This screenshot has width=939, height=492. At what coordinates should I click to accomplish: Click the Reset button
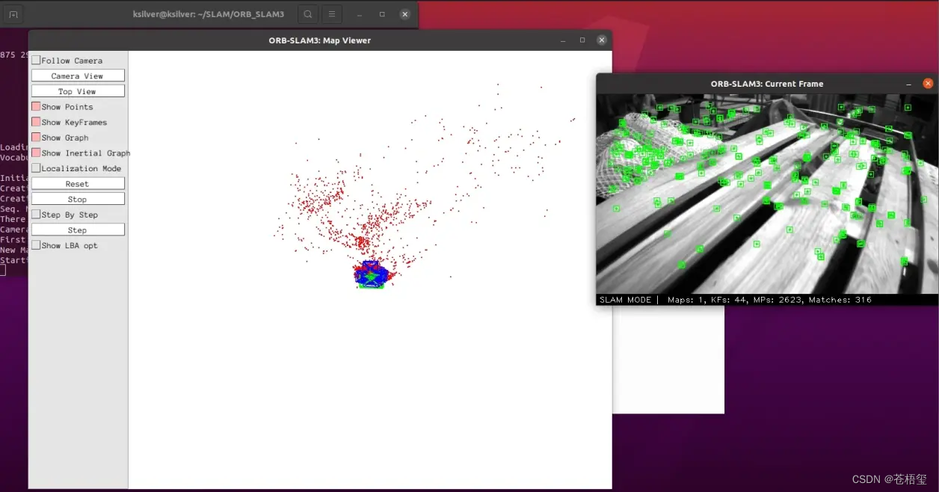[x=78, y=183]
